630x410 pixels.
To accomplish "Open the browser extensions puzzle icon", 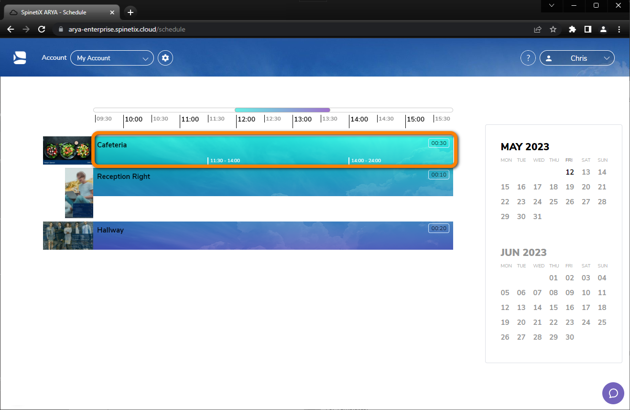I will click(572, 29).
